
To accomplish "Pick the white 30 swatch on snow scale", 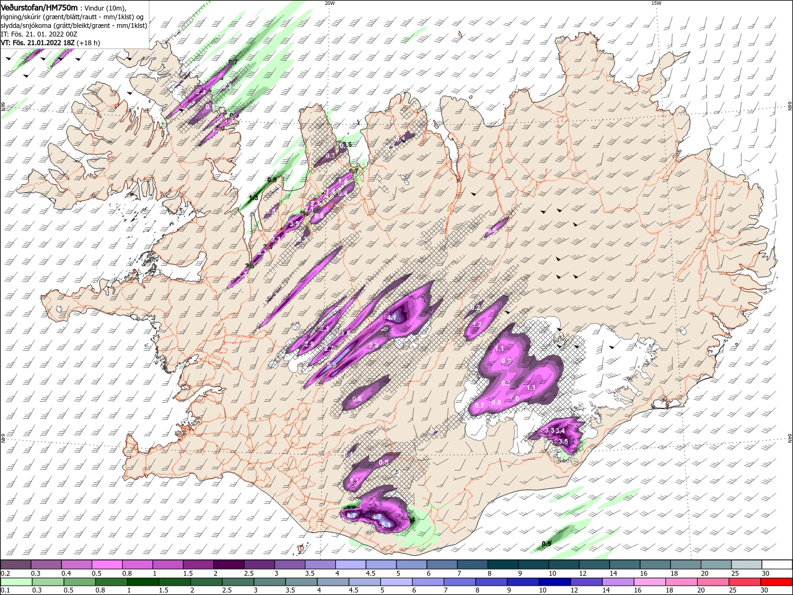I will (x=777, y=565).
